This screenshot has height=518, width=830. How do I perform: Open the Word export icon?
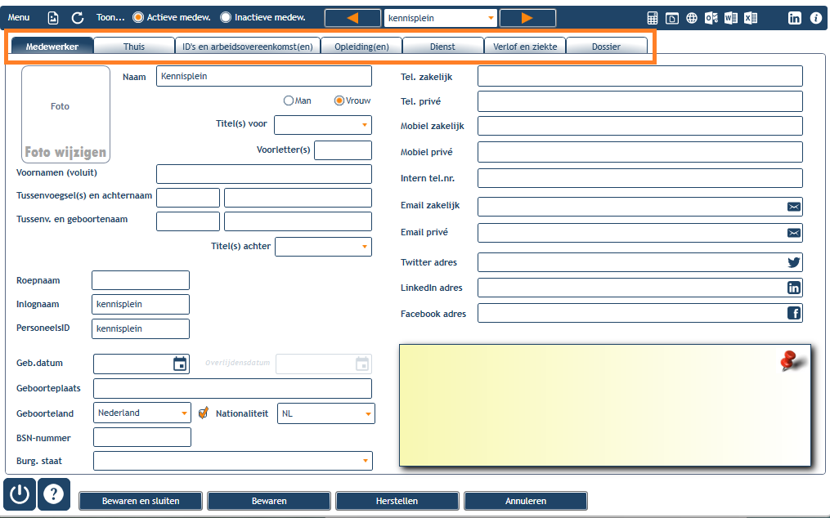(x=731, y=18)
